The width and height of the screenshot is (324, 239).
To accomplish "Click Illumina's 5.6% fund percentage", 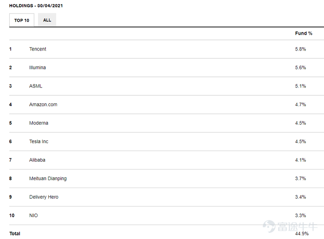I will [300, 68].
